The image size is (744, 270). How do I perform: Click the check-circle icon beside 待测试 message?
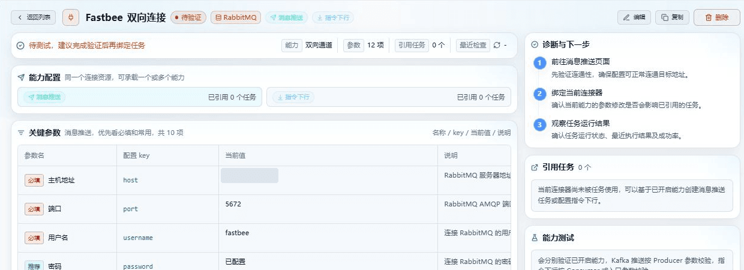20,45
